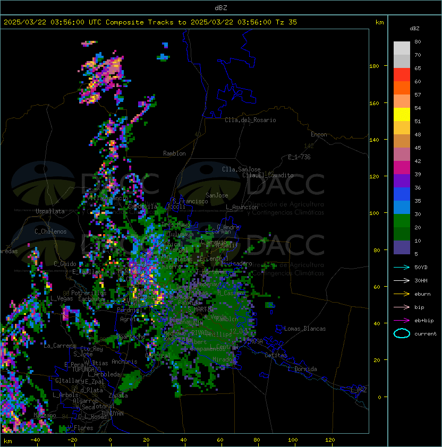Click the 57 dBZ light orange color swatch
This screenshot has width=442, height=447.
pos(402,101)
